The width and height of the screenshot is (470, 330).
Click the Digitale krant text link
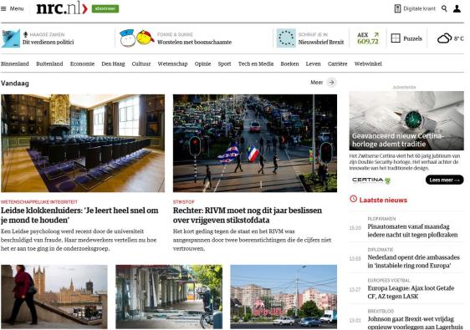pyautogui.click(x=419, y=8)
